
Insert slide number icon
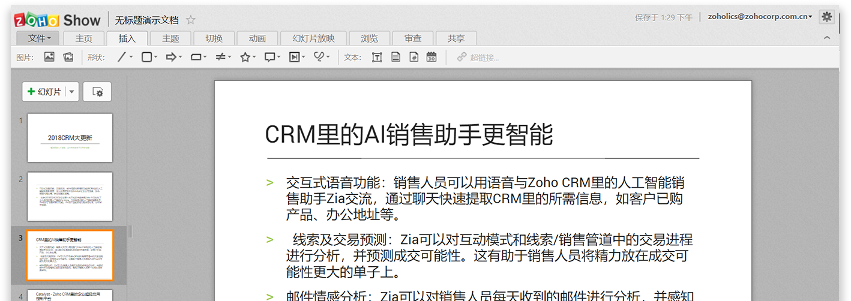pyautogui.click(x=413, y=57)
